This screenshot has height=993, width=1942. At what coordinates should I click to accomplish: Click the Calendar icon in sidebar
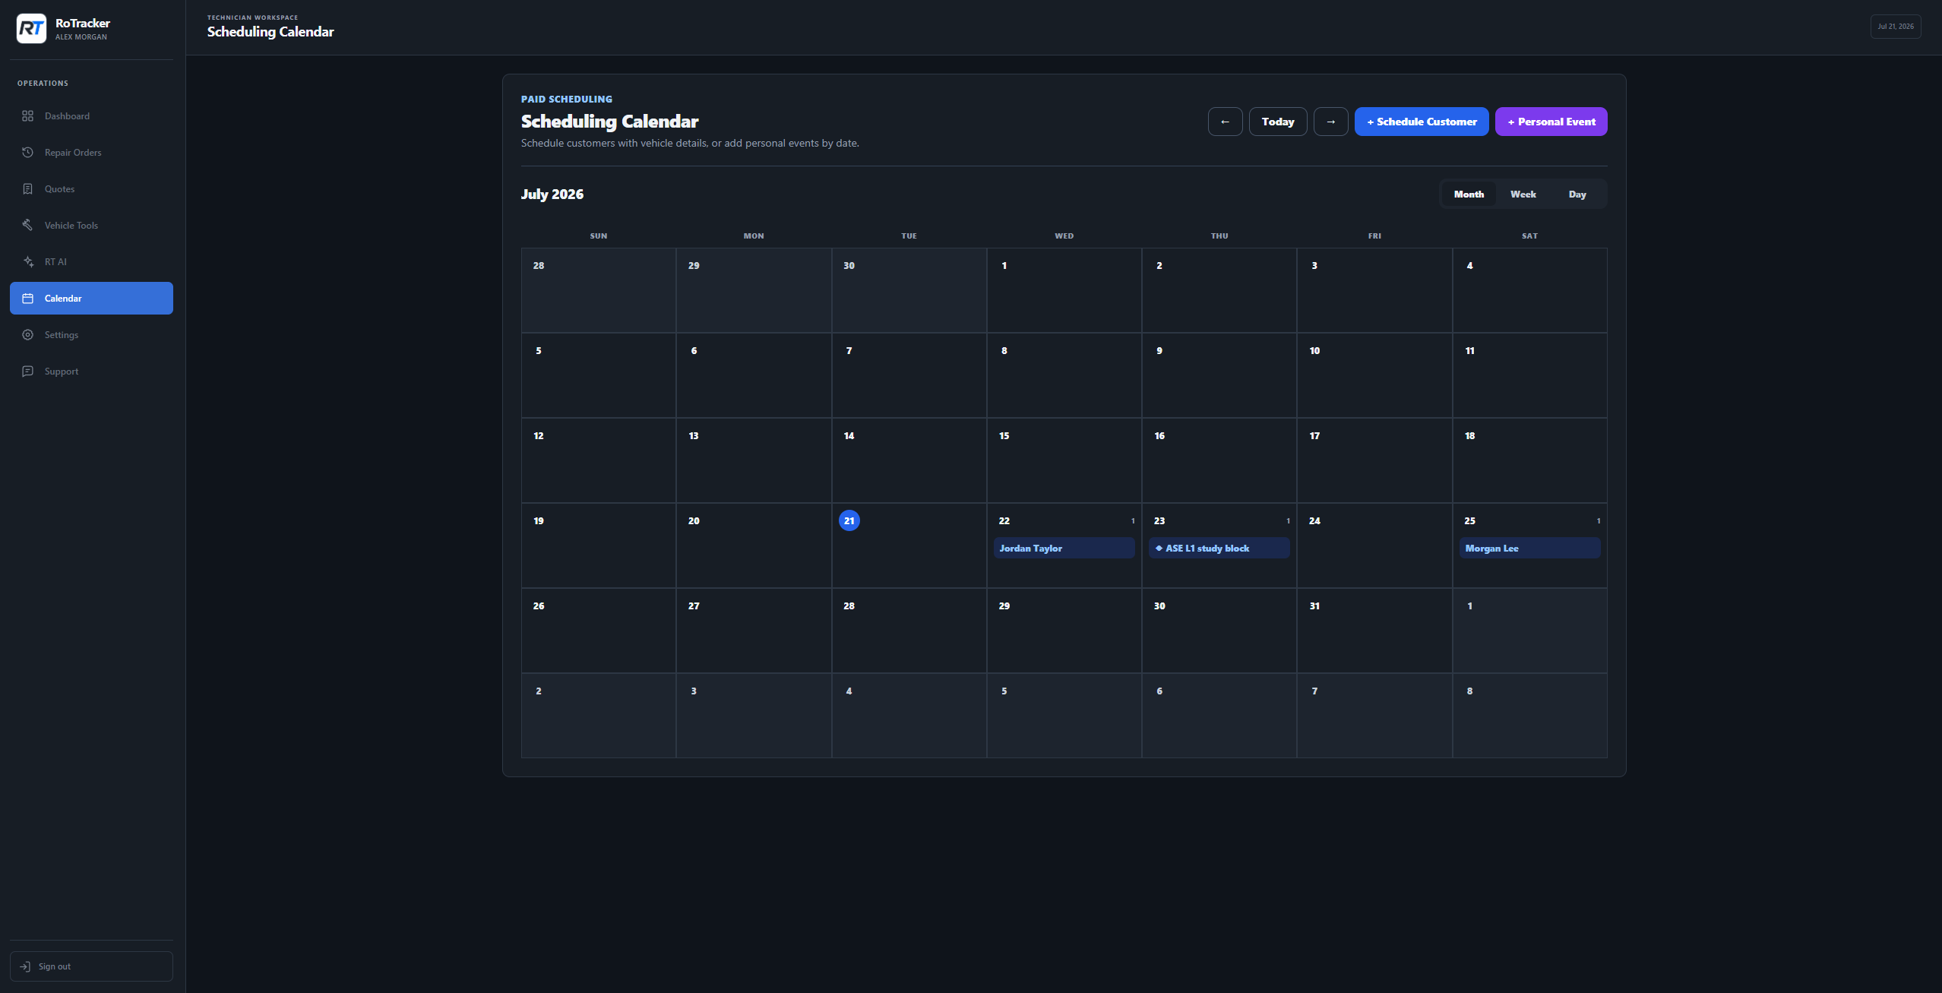(28, 299)
